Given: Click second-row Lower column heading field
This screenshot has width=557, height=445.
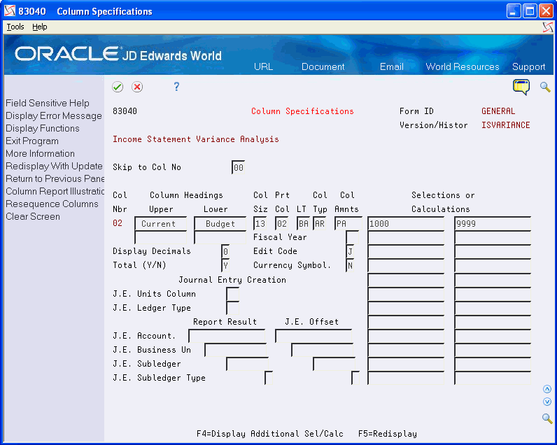Looking at the screenshot, I should click(220, 237).
